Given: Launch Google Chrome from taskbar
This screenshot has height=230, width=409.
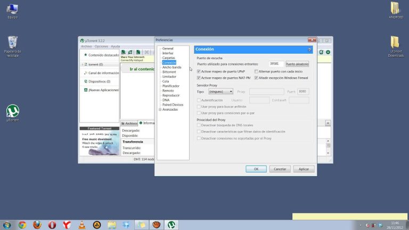Looking at the screenshot, I should click(22, 225).
